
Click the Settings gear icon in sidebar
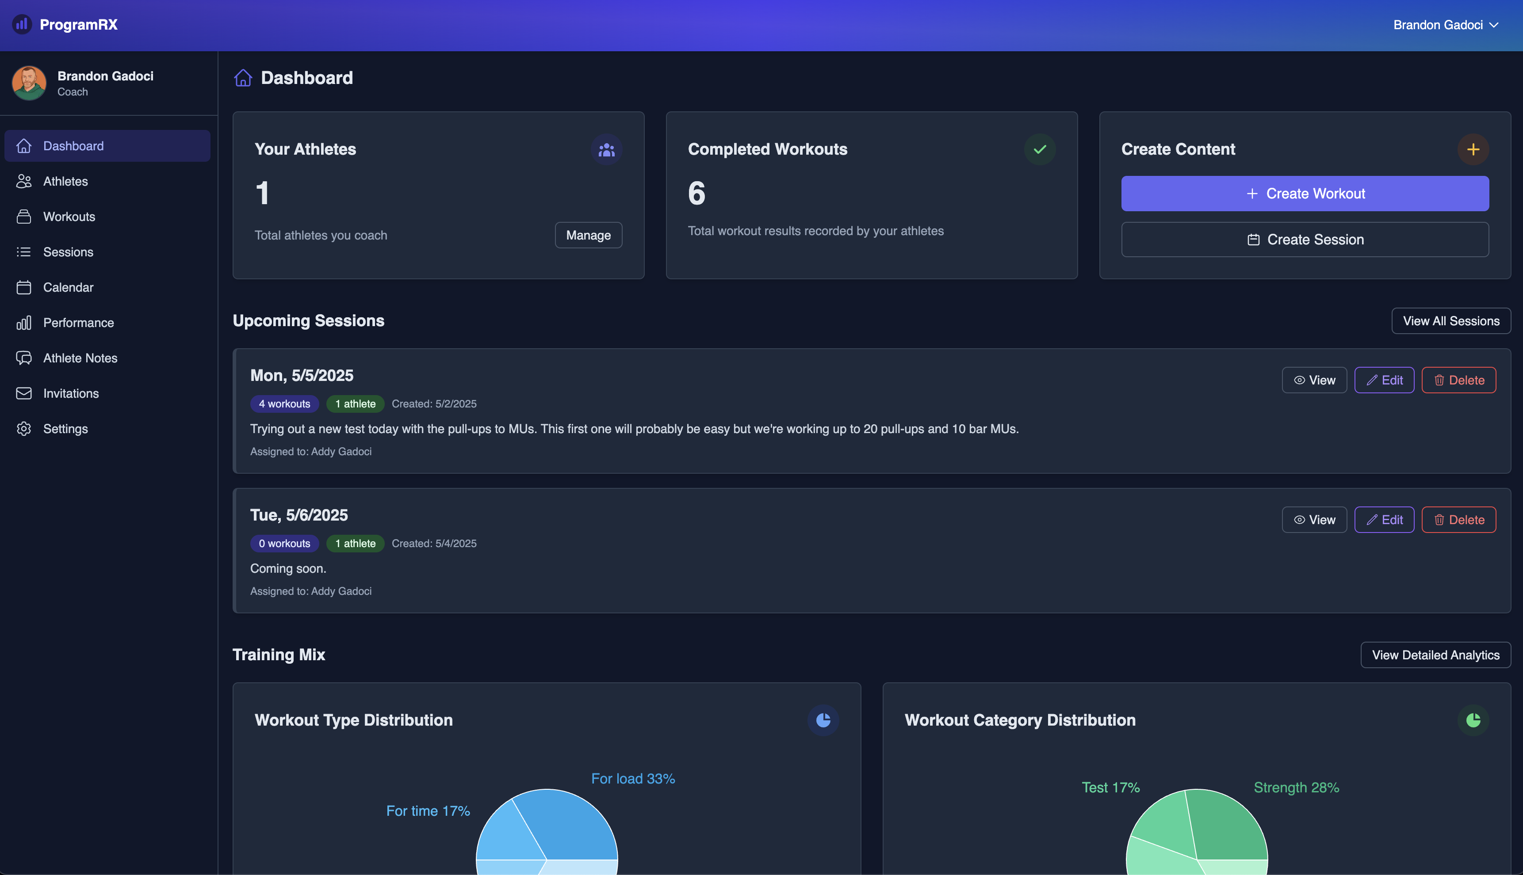pyautogui.click(x=24, y=429)
